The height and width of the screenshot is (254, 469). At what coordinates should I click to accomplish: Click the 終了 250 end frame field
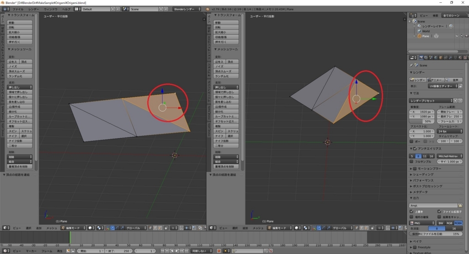(119, 251)
